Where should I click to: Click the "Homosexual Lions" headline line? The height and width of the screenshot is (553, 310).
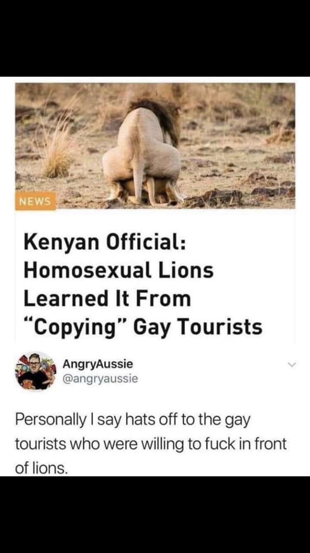[x=119, y=270]
